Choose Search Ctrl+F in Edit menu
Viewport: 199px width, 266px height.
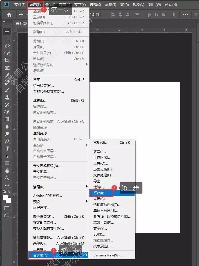pos(59,79)
